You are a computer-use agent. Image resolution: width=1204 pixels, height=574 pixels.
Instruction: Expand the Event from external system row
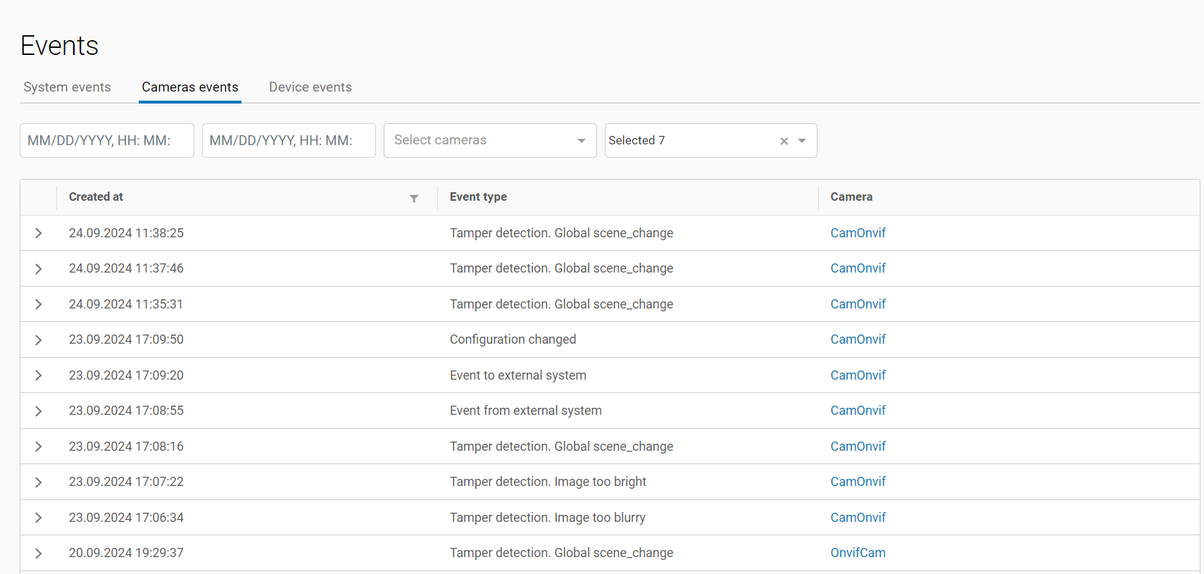pos(39,411)
